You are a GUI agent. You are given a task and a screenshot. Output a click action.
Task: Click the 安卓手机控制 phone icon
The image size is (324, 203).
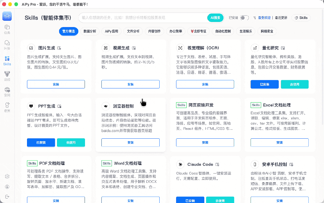pos(255,165)
